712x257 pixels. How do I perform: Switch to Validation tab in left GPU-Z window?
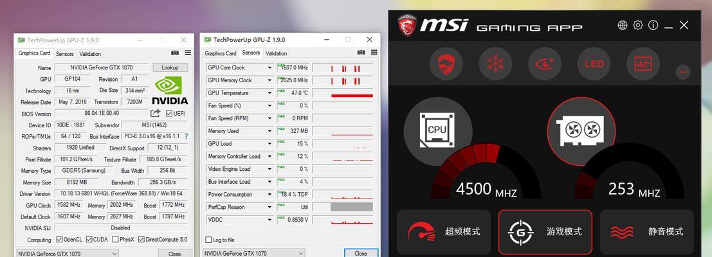90,53
